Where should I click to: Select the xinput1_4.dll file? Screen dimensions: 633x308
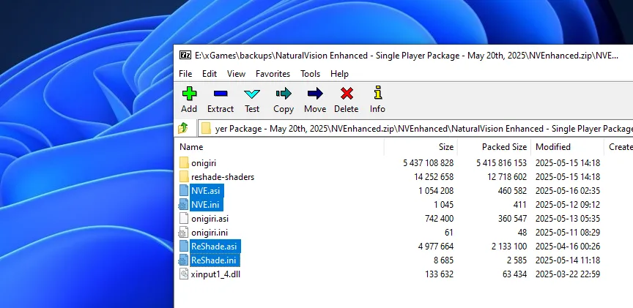pyautogui.click(x=215, y=274)
